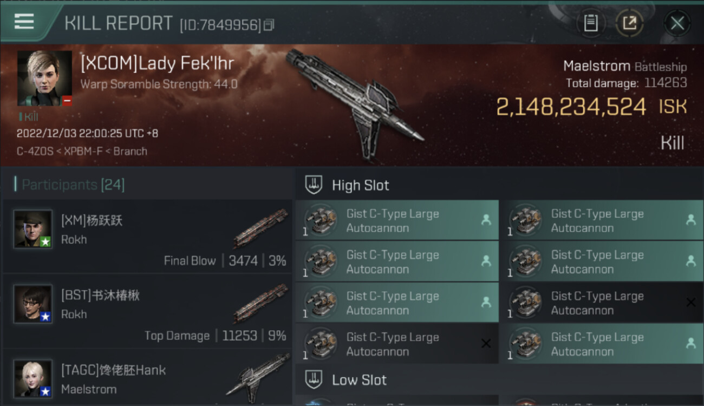Click the Maelstrom ship icon of Hank

[258, 375]
